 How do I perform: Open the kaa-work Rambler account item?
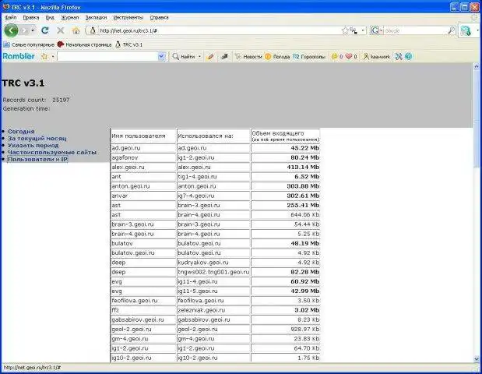click(377, 57)
